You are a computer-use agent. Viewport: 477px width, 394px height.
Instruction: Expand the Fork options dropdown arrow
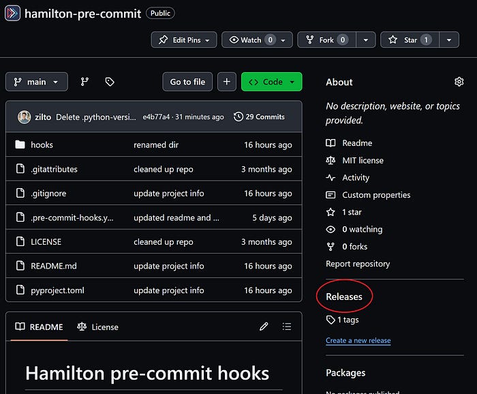[x=366, y=40]
